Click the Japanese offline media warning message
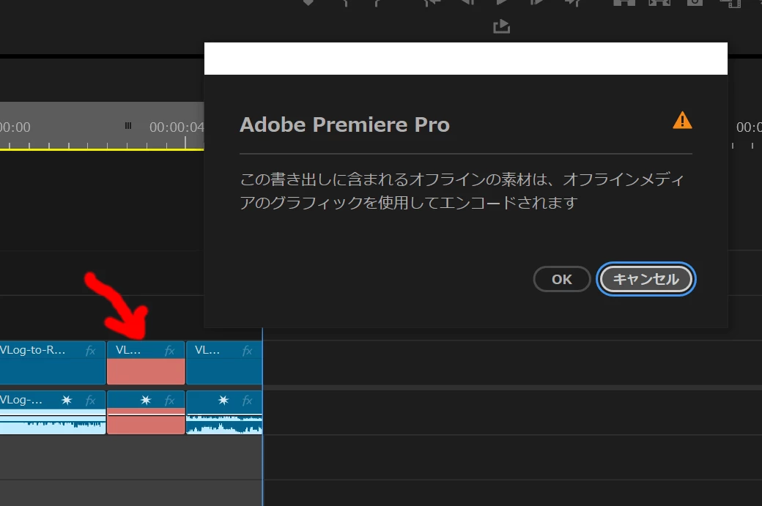 click(462, 191)
